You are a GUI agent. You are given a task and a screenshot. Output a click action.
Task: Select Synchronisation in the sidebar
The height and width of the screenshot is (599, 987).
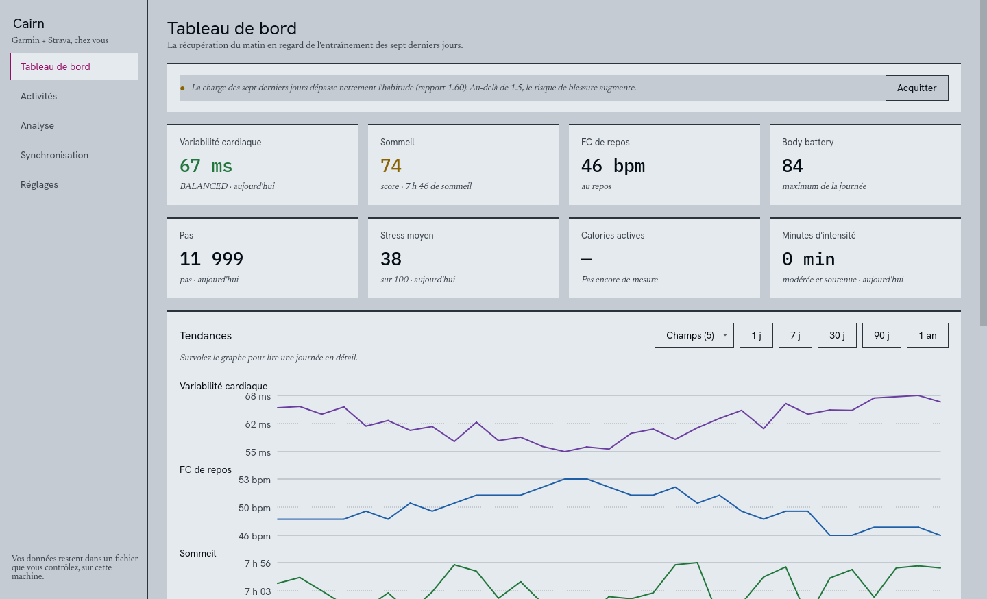[74, 155]
